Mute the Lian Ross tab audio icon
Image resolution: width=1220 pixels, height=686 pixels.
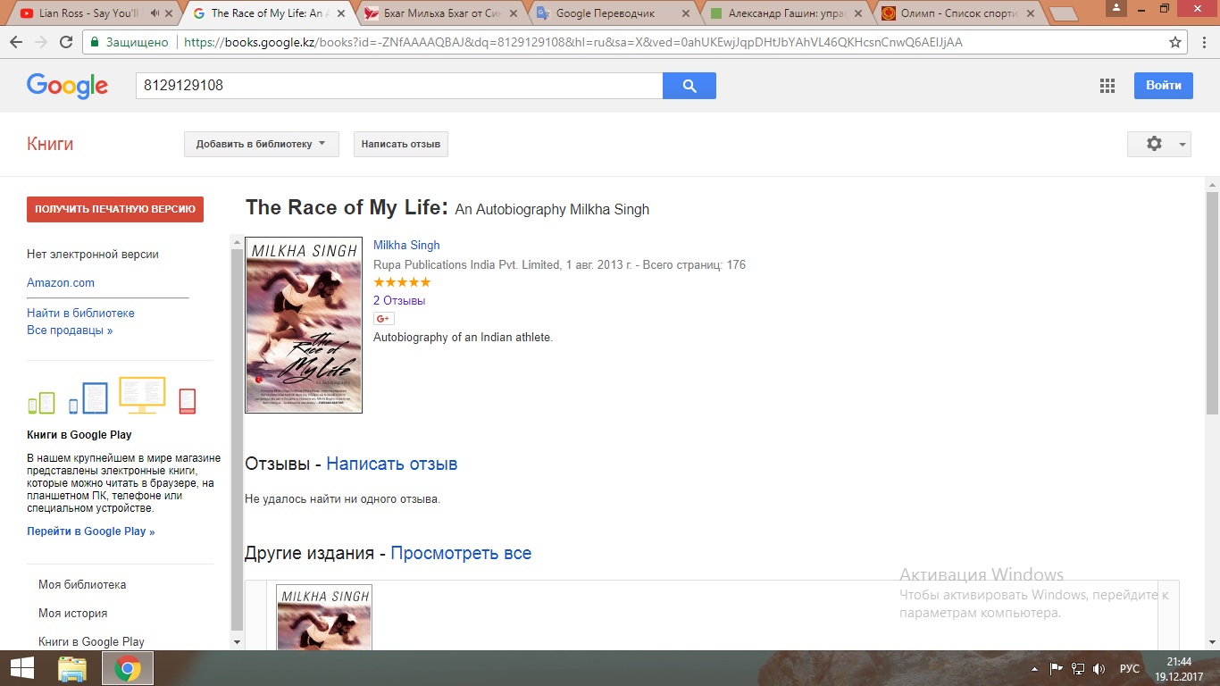(x=155, y=13)
